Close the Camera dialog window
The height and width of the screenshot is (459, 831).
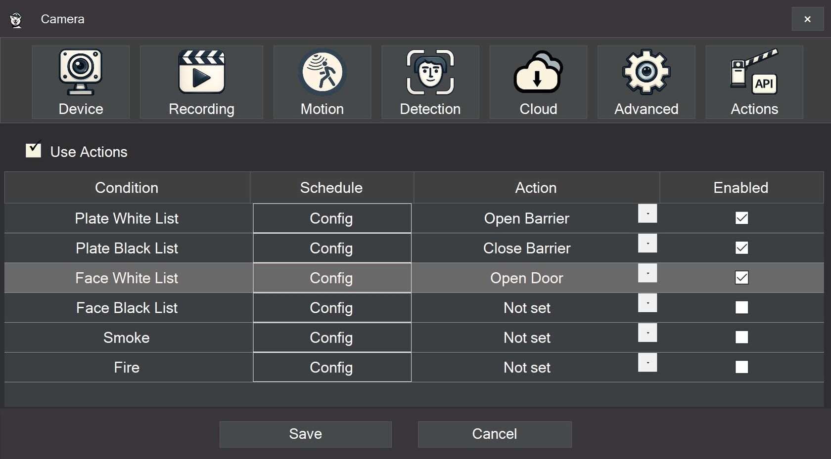click(x=807, y=19)
